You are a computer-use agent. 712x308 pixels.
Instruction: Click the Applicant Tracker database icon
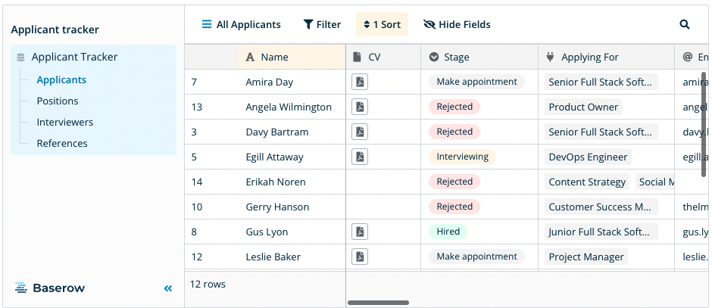20,58
